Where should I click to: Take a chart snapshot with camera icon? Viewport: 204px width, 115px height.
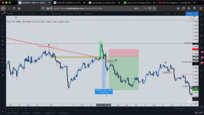tap(183, 14)
